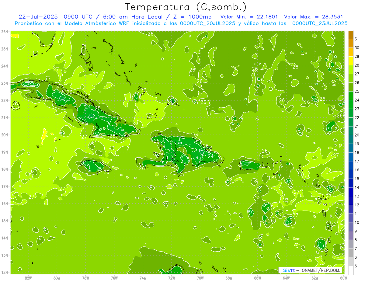Click the longitude axis label "74W"
Image resolution: width=365 pixels, height=282 pixels.
point(143,278)
